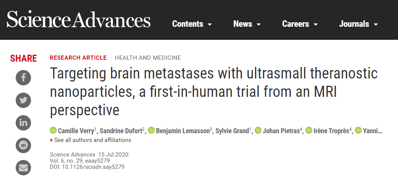Go to Science Advances home logo
Viewport: 398px width, 178px height.
click(78, 19)
